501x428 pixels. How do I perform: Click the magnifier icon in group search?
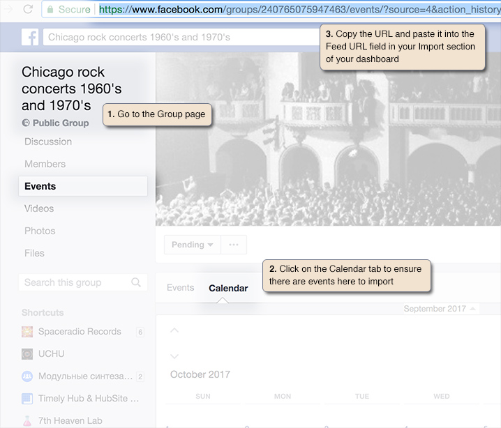136,282
